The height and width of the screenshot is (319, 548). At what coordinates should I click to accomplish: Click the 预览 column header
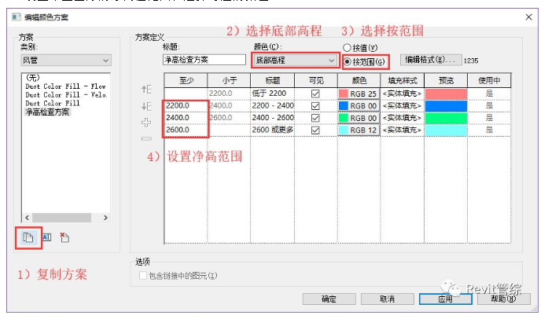tap(446, 81)
